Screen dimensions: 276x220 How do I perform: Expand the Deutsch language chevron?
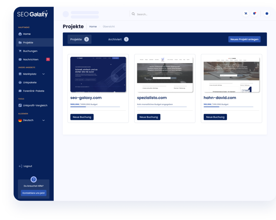pos(43,120)
